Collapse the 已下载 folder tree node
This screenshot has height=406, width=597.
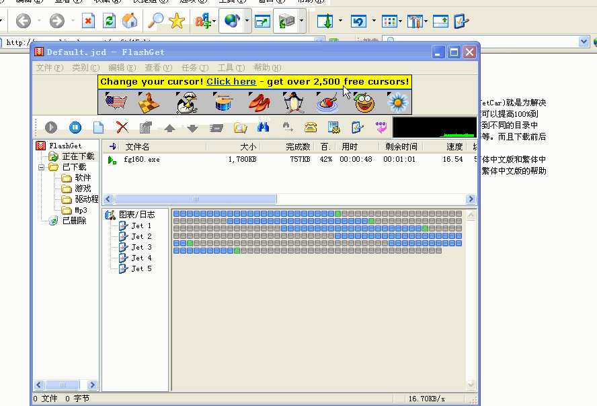41,167
